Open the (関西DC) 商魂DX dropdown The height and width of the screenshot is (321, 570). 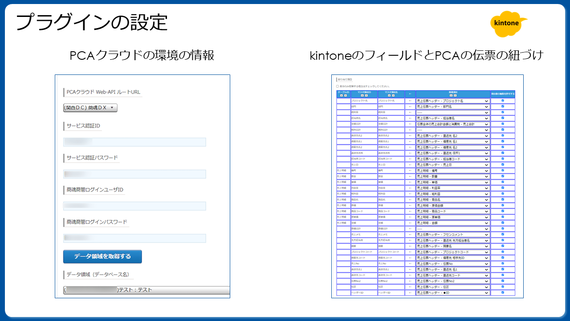click(90, 108)
